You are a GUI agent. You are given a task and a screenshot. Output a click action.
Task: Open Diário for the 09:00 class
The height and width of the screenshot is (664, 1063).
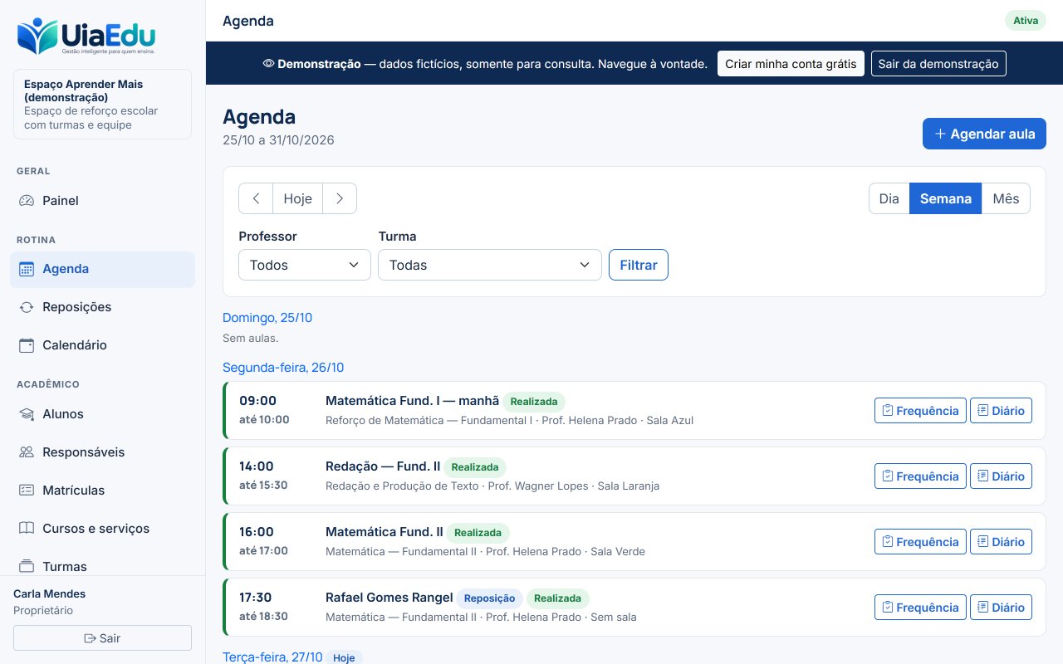[1001, 411]
